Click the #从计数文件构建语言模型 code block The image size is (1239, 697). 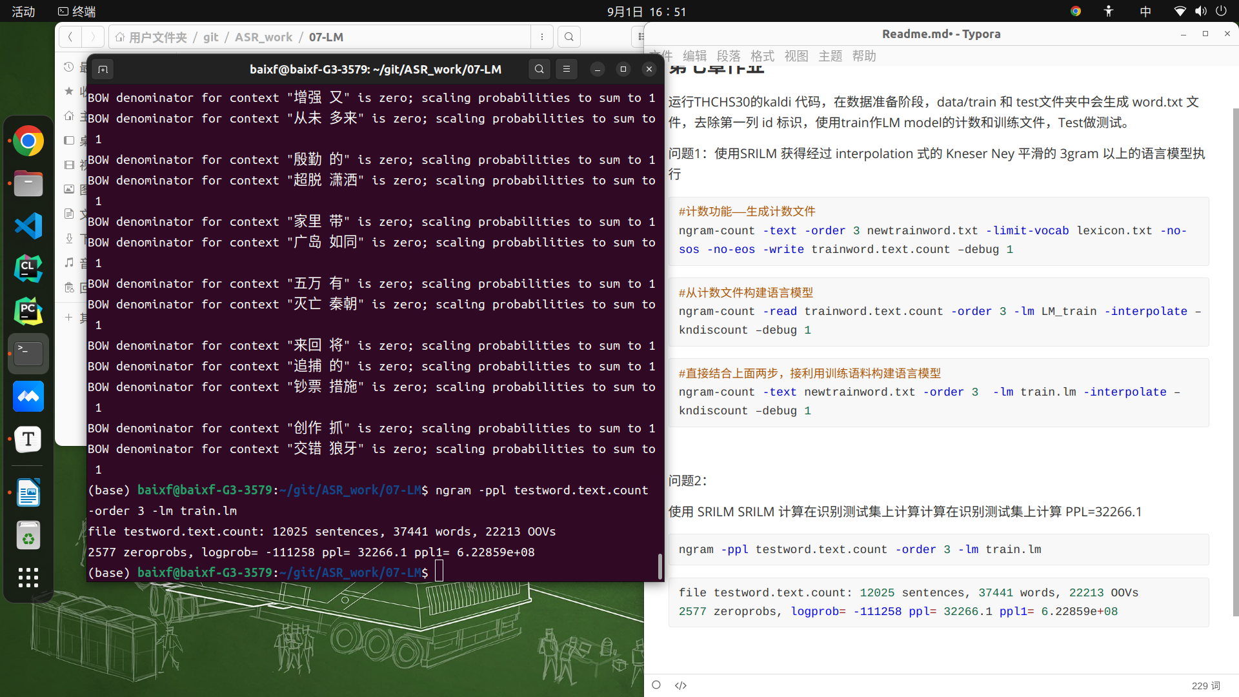coord(939,312)
